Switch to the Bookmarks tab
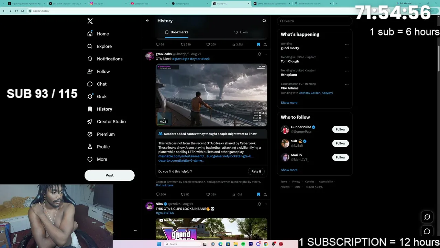Viewport: 440px width, 248px height. [177, 32]
